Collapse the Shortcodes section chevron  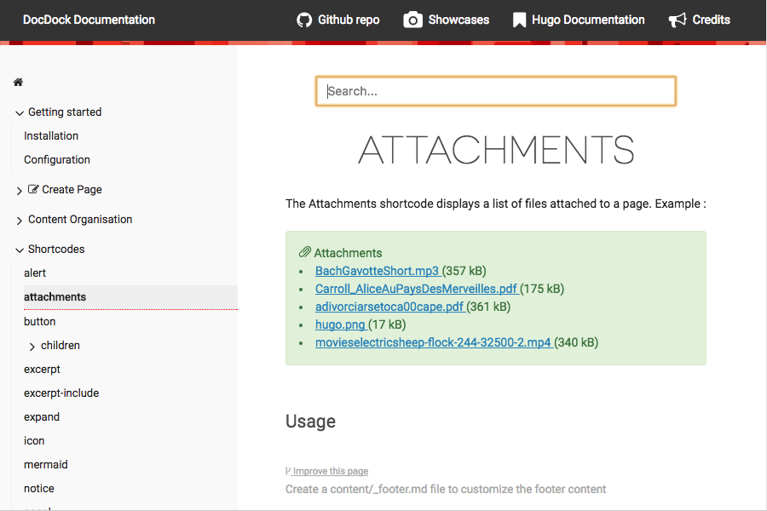(20, 250)
